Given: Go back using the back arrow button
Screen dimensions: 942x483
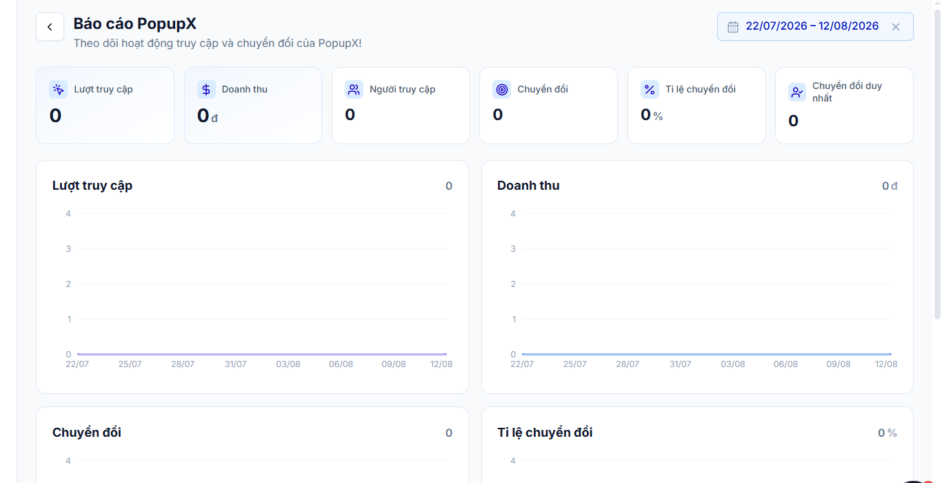Looking at the screenshot, I should point(50,27).
